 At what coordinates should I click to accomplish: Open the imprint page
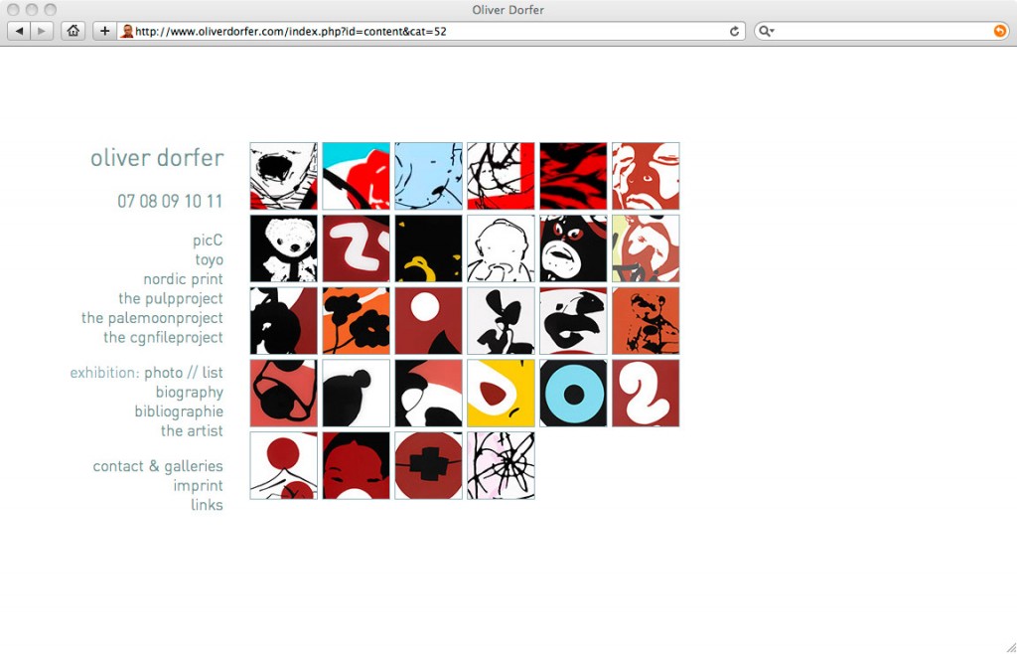coord(198,485)
